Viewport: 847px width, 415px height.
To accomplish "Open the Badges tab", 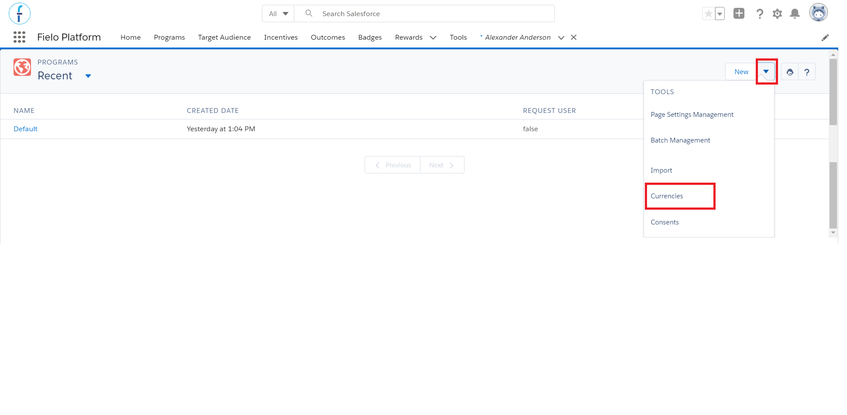I will pos(370,37).
